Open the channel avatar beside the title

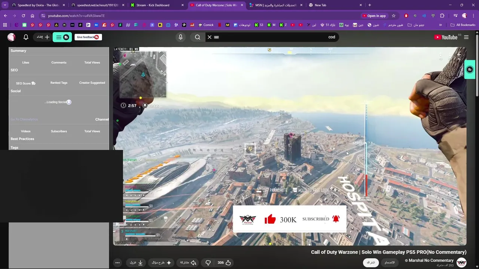461,263
